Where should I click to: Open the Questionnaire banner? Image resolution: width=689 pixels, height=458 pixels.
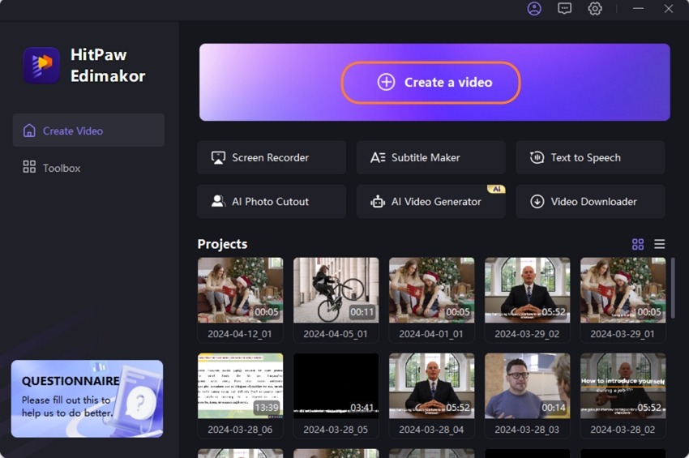point(87,399)
